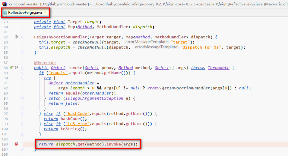Collapse the try block fold at line 90
Screen dimensions: 288x156
(x=23, y=78)
